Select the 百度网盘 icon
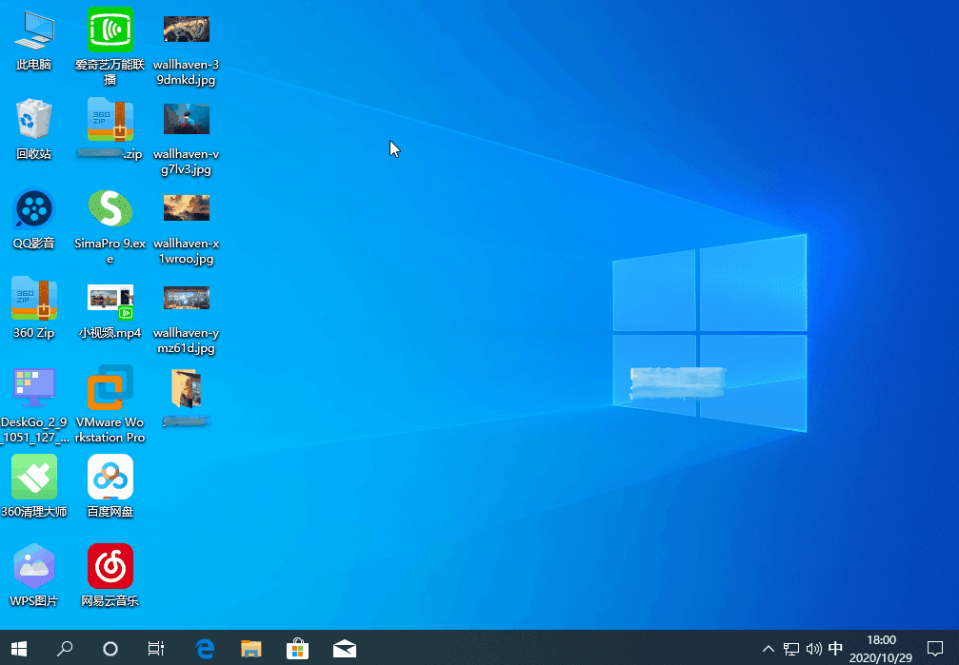This screenshot has height=665, width=959. (x=110, y=486)
